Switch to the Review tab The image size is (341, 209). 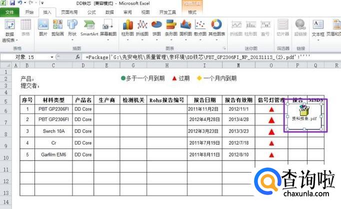[127, 12]
